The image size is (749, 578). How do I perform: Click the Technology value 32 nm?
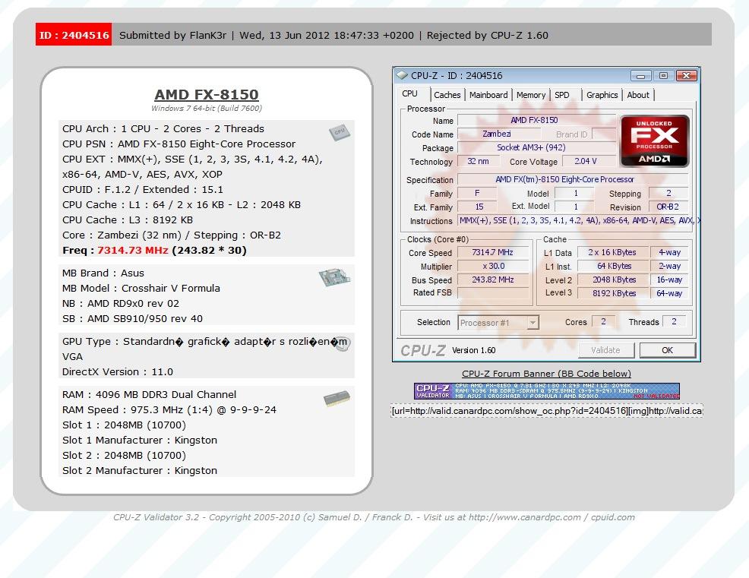(x=478, y=162)
